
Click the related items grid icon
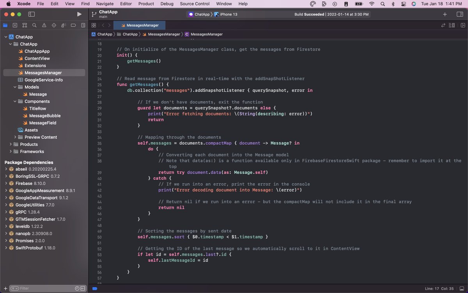coord(94,25)
